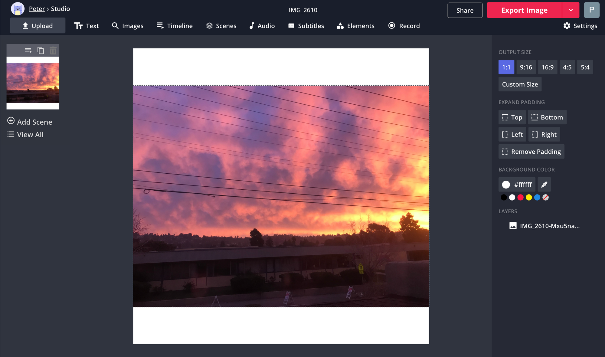Open the Subtitles menu
The height and width of the screenshot is (357, 605).
point(306,26)
